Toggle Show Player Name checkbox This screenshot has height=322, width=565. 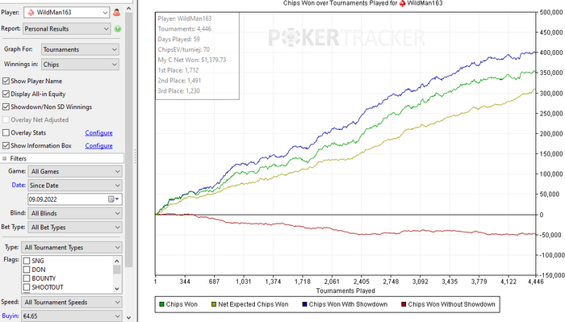6,81
